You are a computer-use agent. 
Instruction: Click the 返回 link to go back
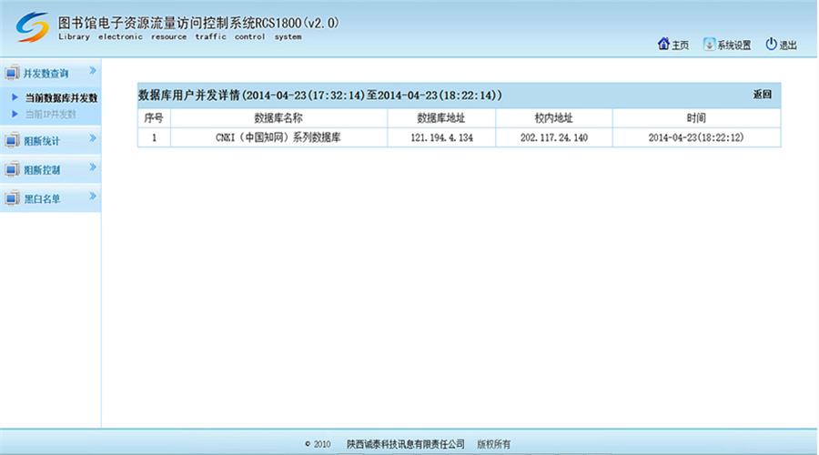(762, 95)
